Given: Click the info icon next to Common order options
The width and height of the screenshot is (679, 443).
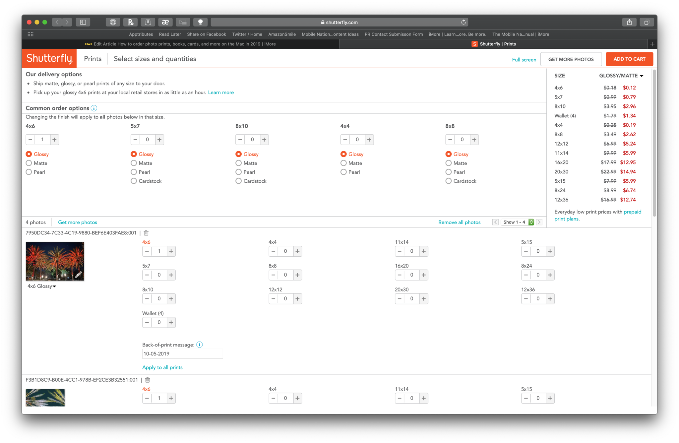Looking at the screenshot, I should pos(94,108).
